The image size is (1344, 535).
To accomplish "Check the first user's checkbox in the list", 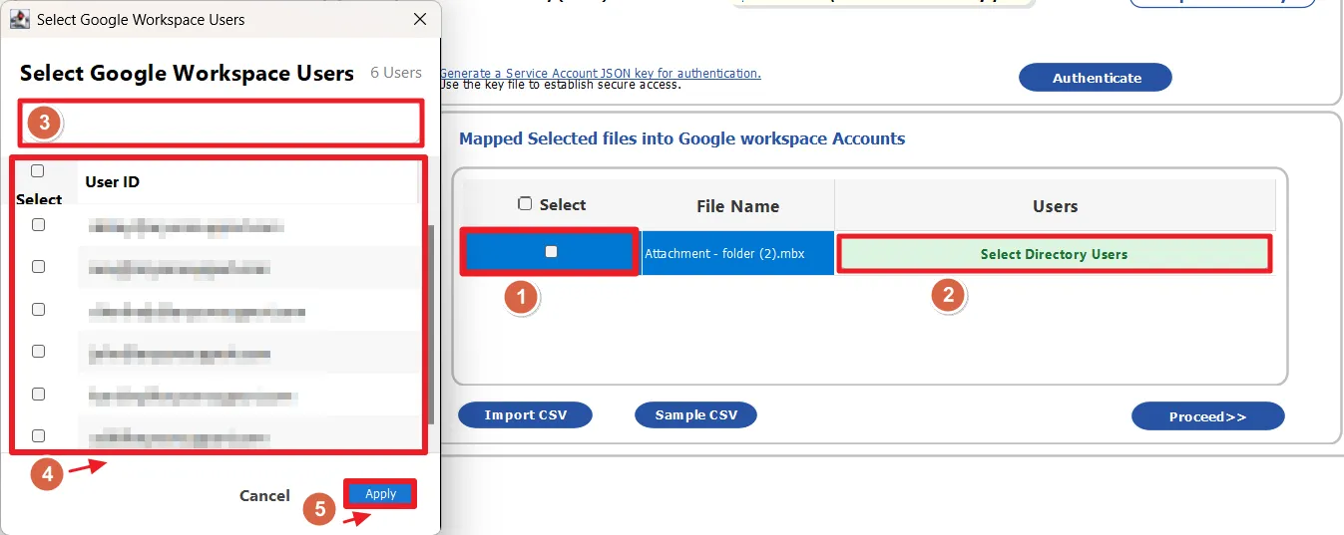I will click(38, 225).
